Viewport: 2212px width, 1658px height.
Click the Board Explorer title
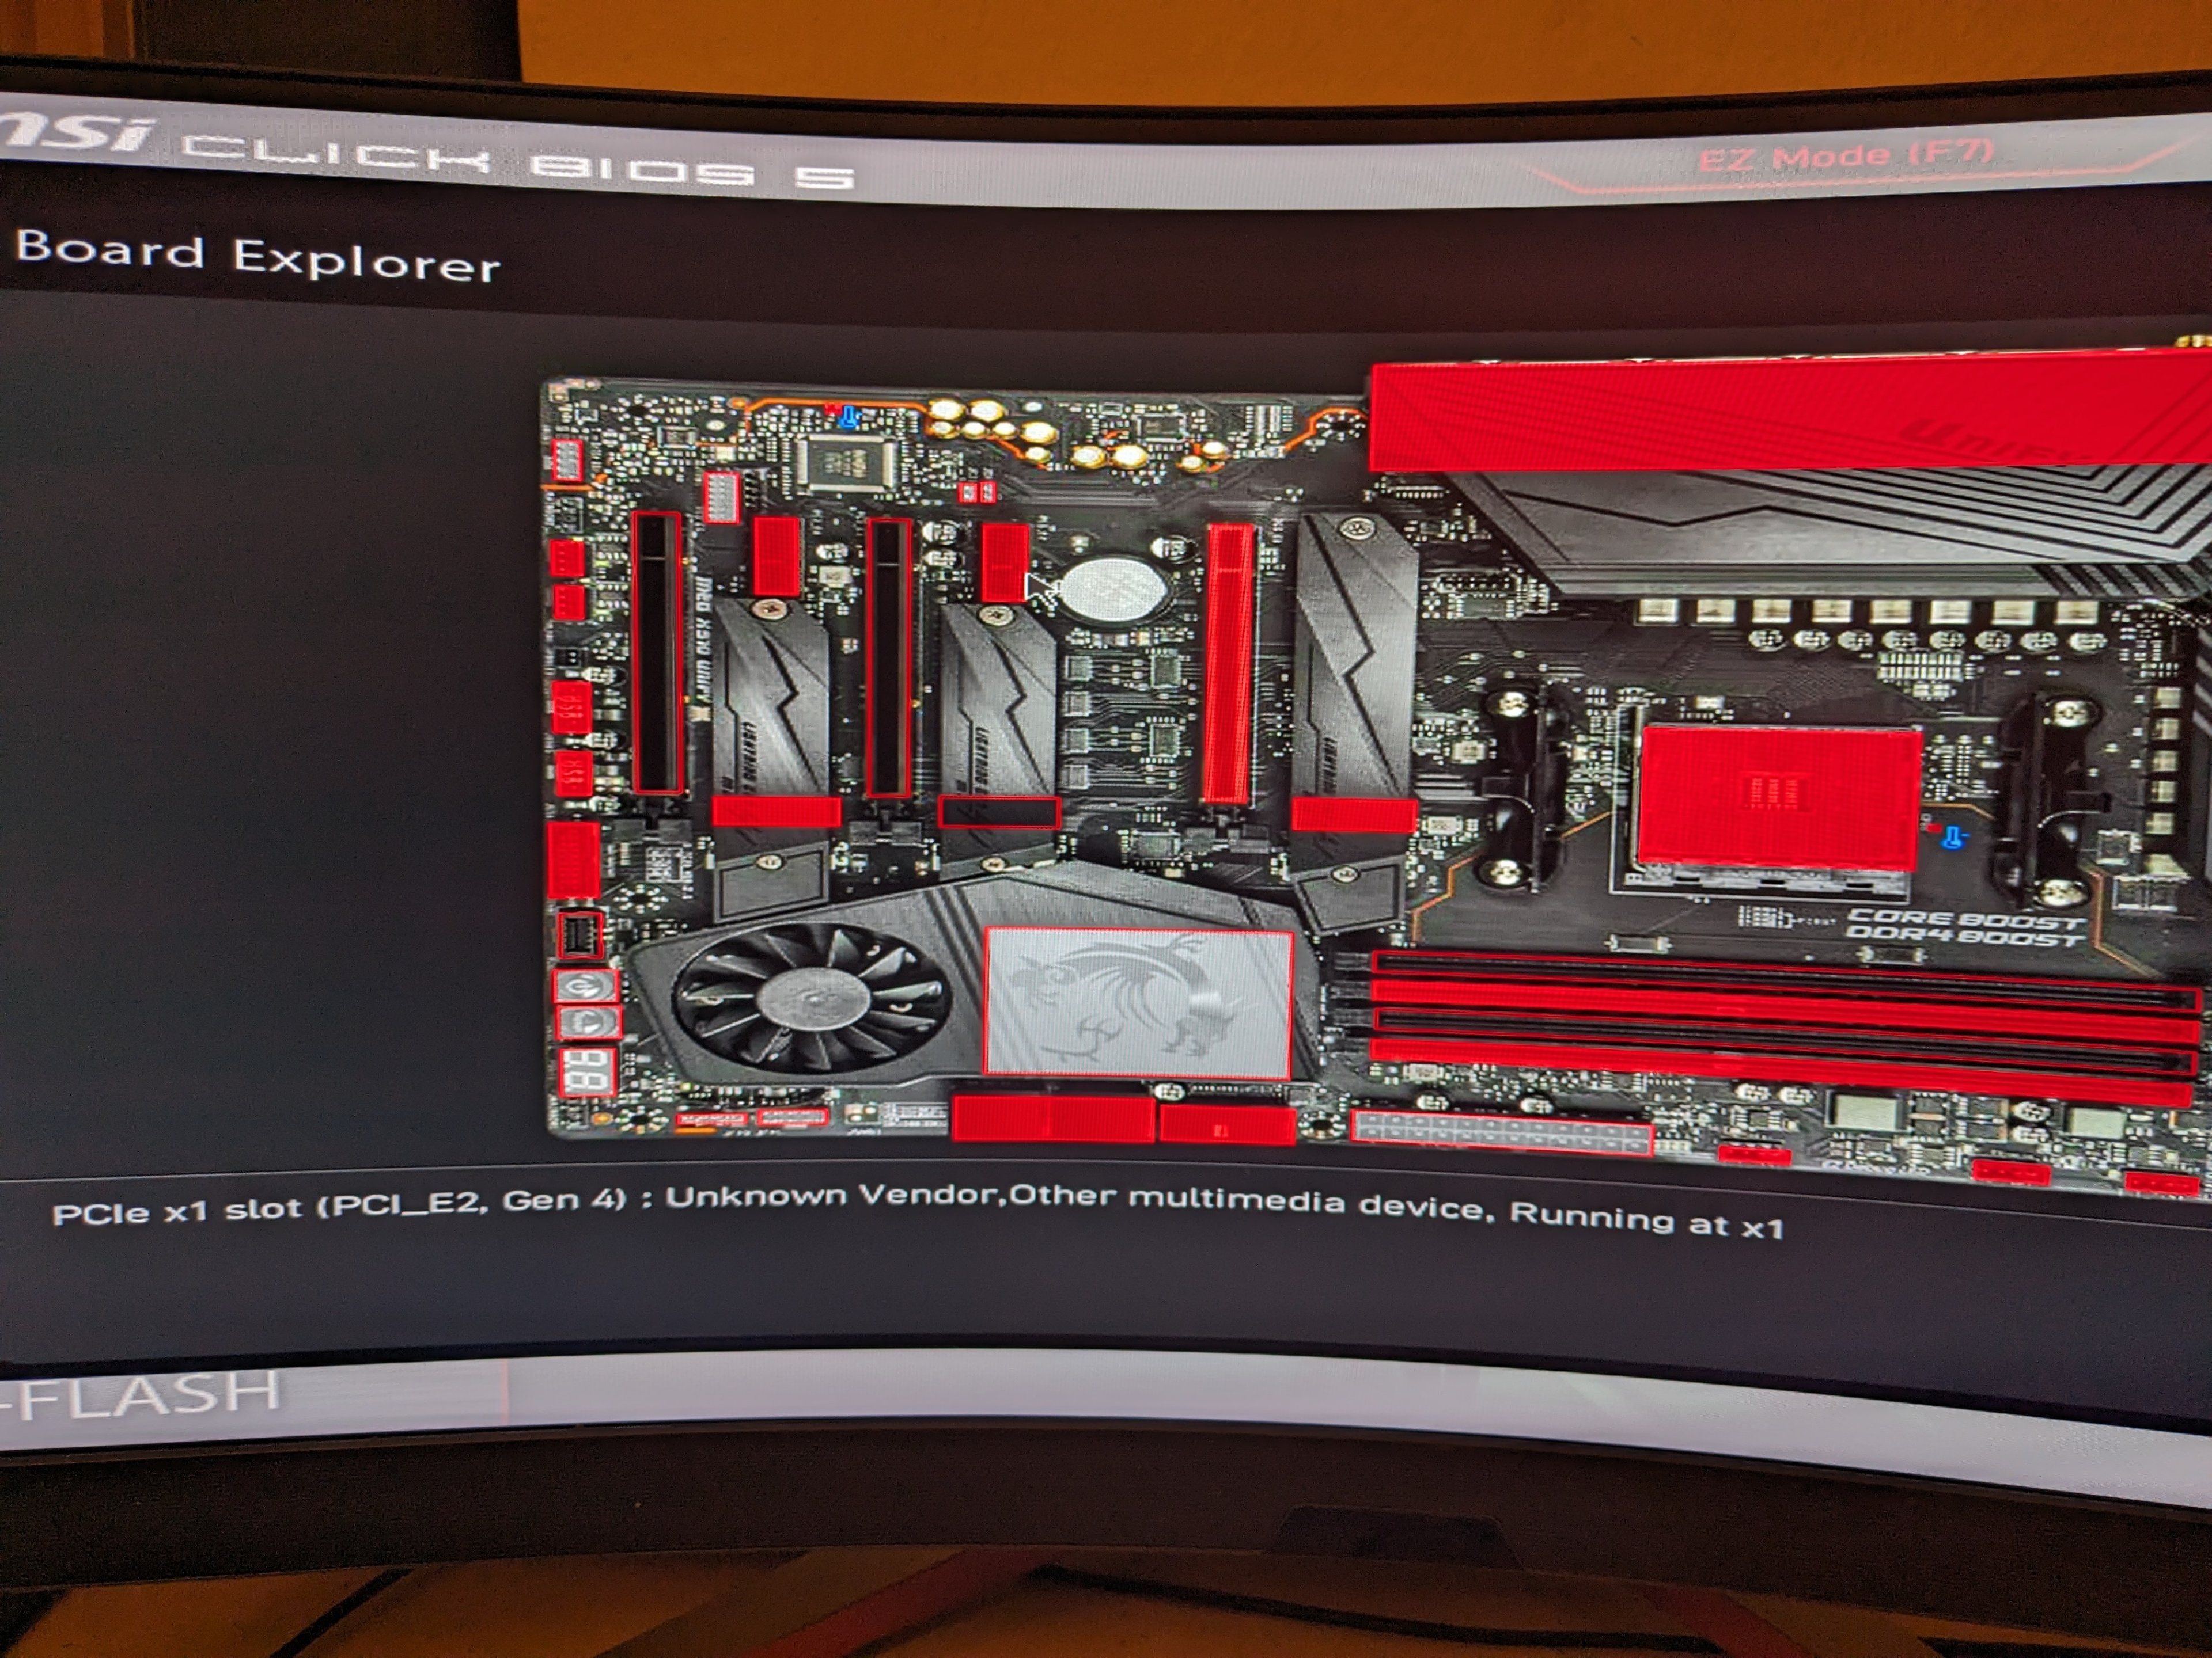258,255
